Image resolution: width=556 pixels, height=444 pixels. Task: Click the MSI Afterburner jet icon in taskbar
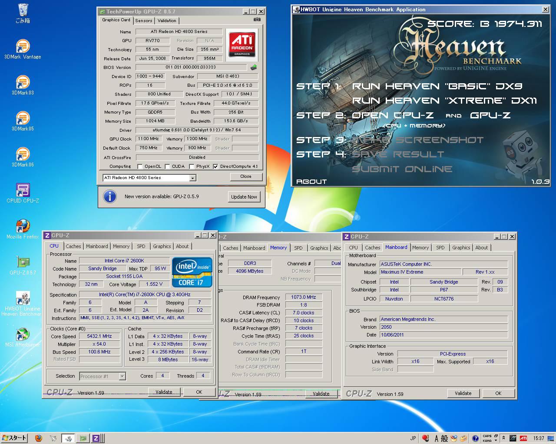click(x=53, y=438)
